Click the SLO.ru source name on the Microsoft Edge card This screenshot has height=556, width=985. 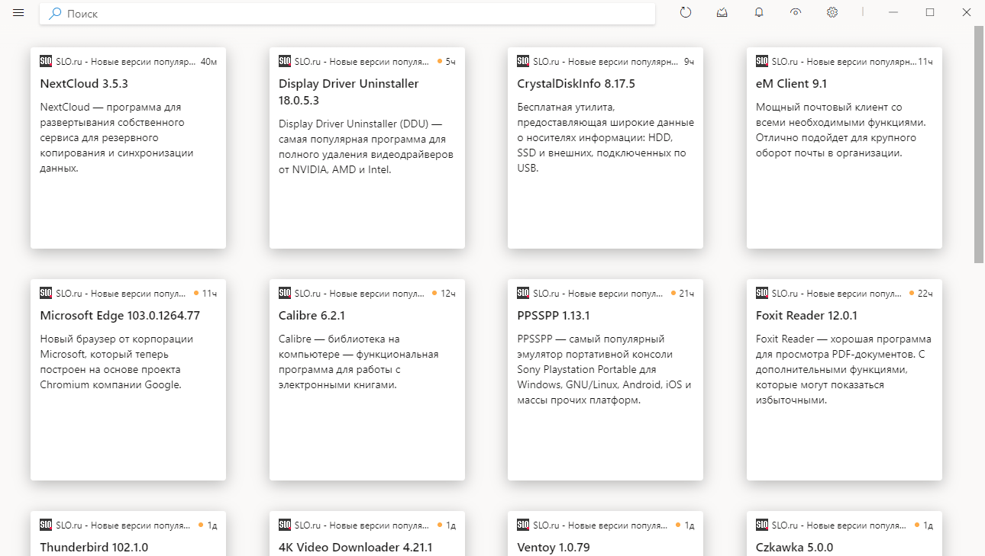(122, 293)
